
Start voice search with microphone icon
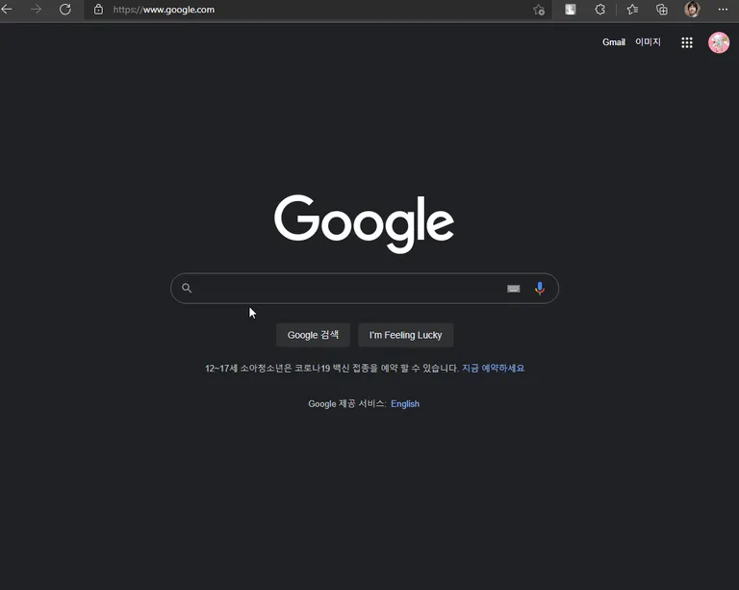540,288
